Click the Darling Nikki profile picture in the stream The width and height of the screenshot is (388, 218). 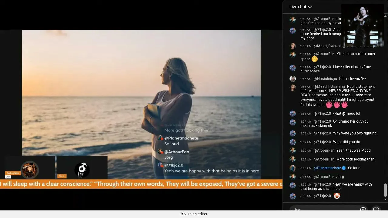[29, 170]
